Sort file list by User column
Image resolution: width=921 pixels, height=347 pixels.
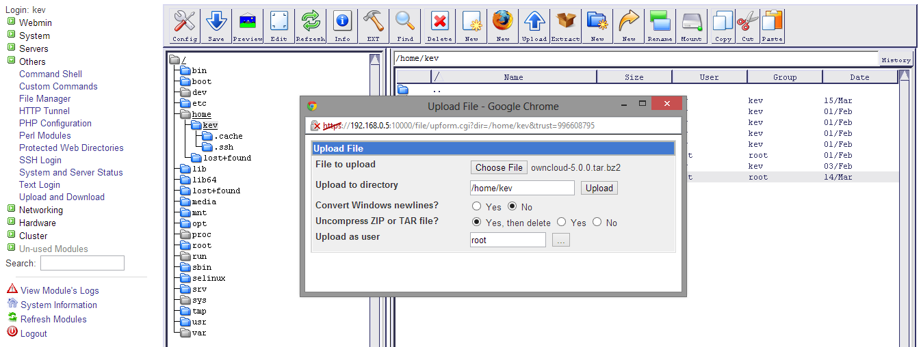(710, 77)
